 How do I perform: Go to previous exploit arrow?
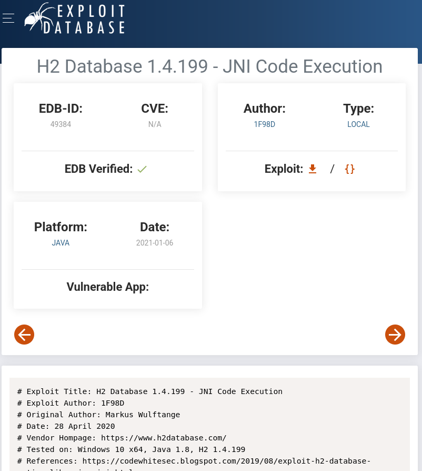tap(24, 335)
